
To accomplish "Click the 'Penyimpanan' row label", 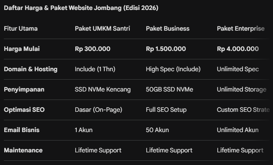I will tap(24, 89).
